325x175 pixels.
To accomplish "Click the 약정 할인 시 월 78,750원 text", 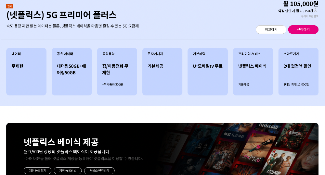I will (295, 11).
